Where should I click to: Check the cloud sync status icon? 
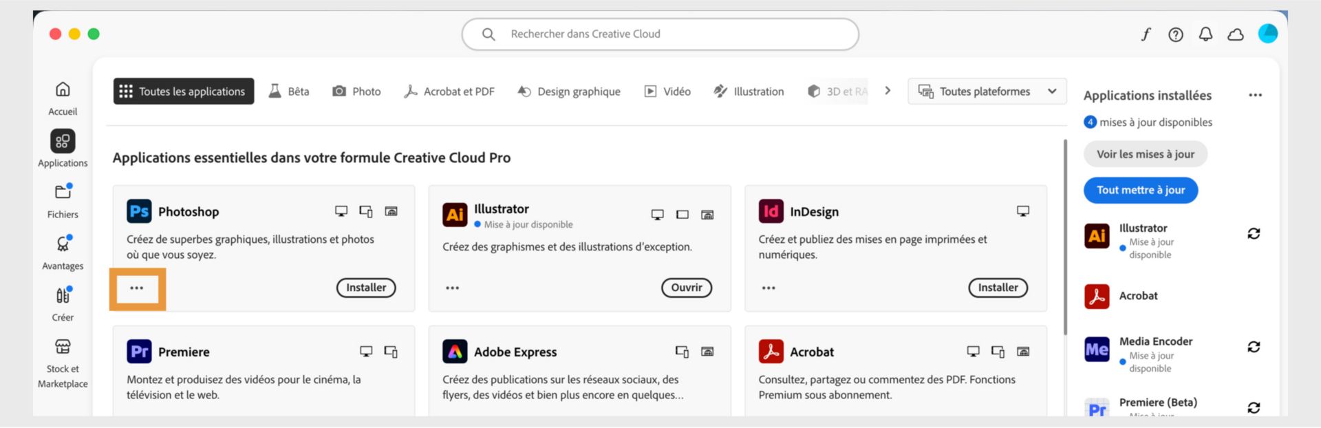click(1236, 34)
